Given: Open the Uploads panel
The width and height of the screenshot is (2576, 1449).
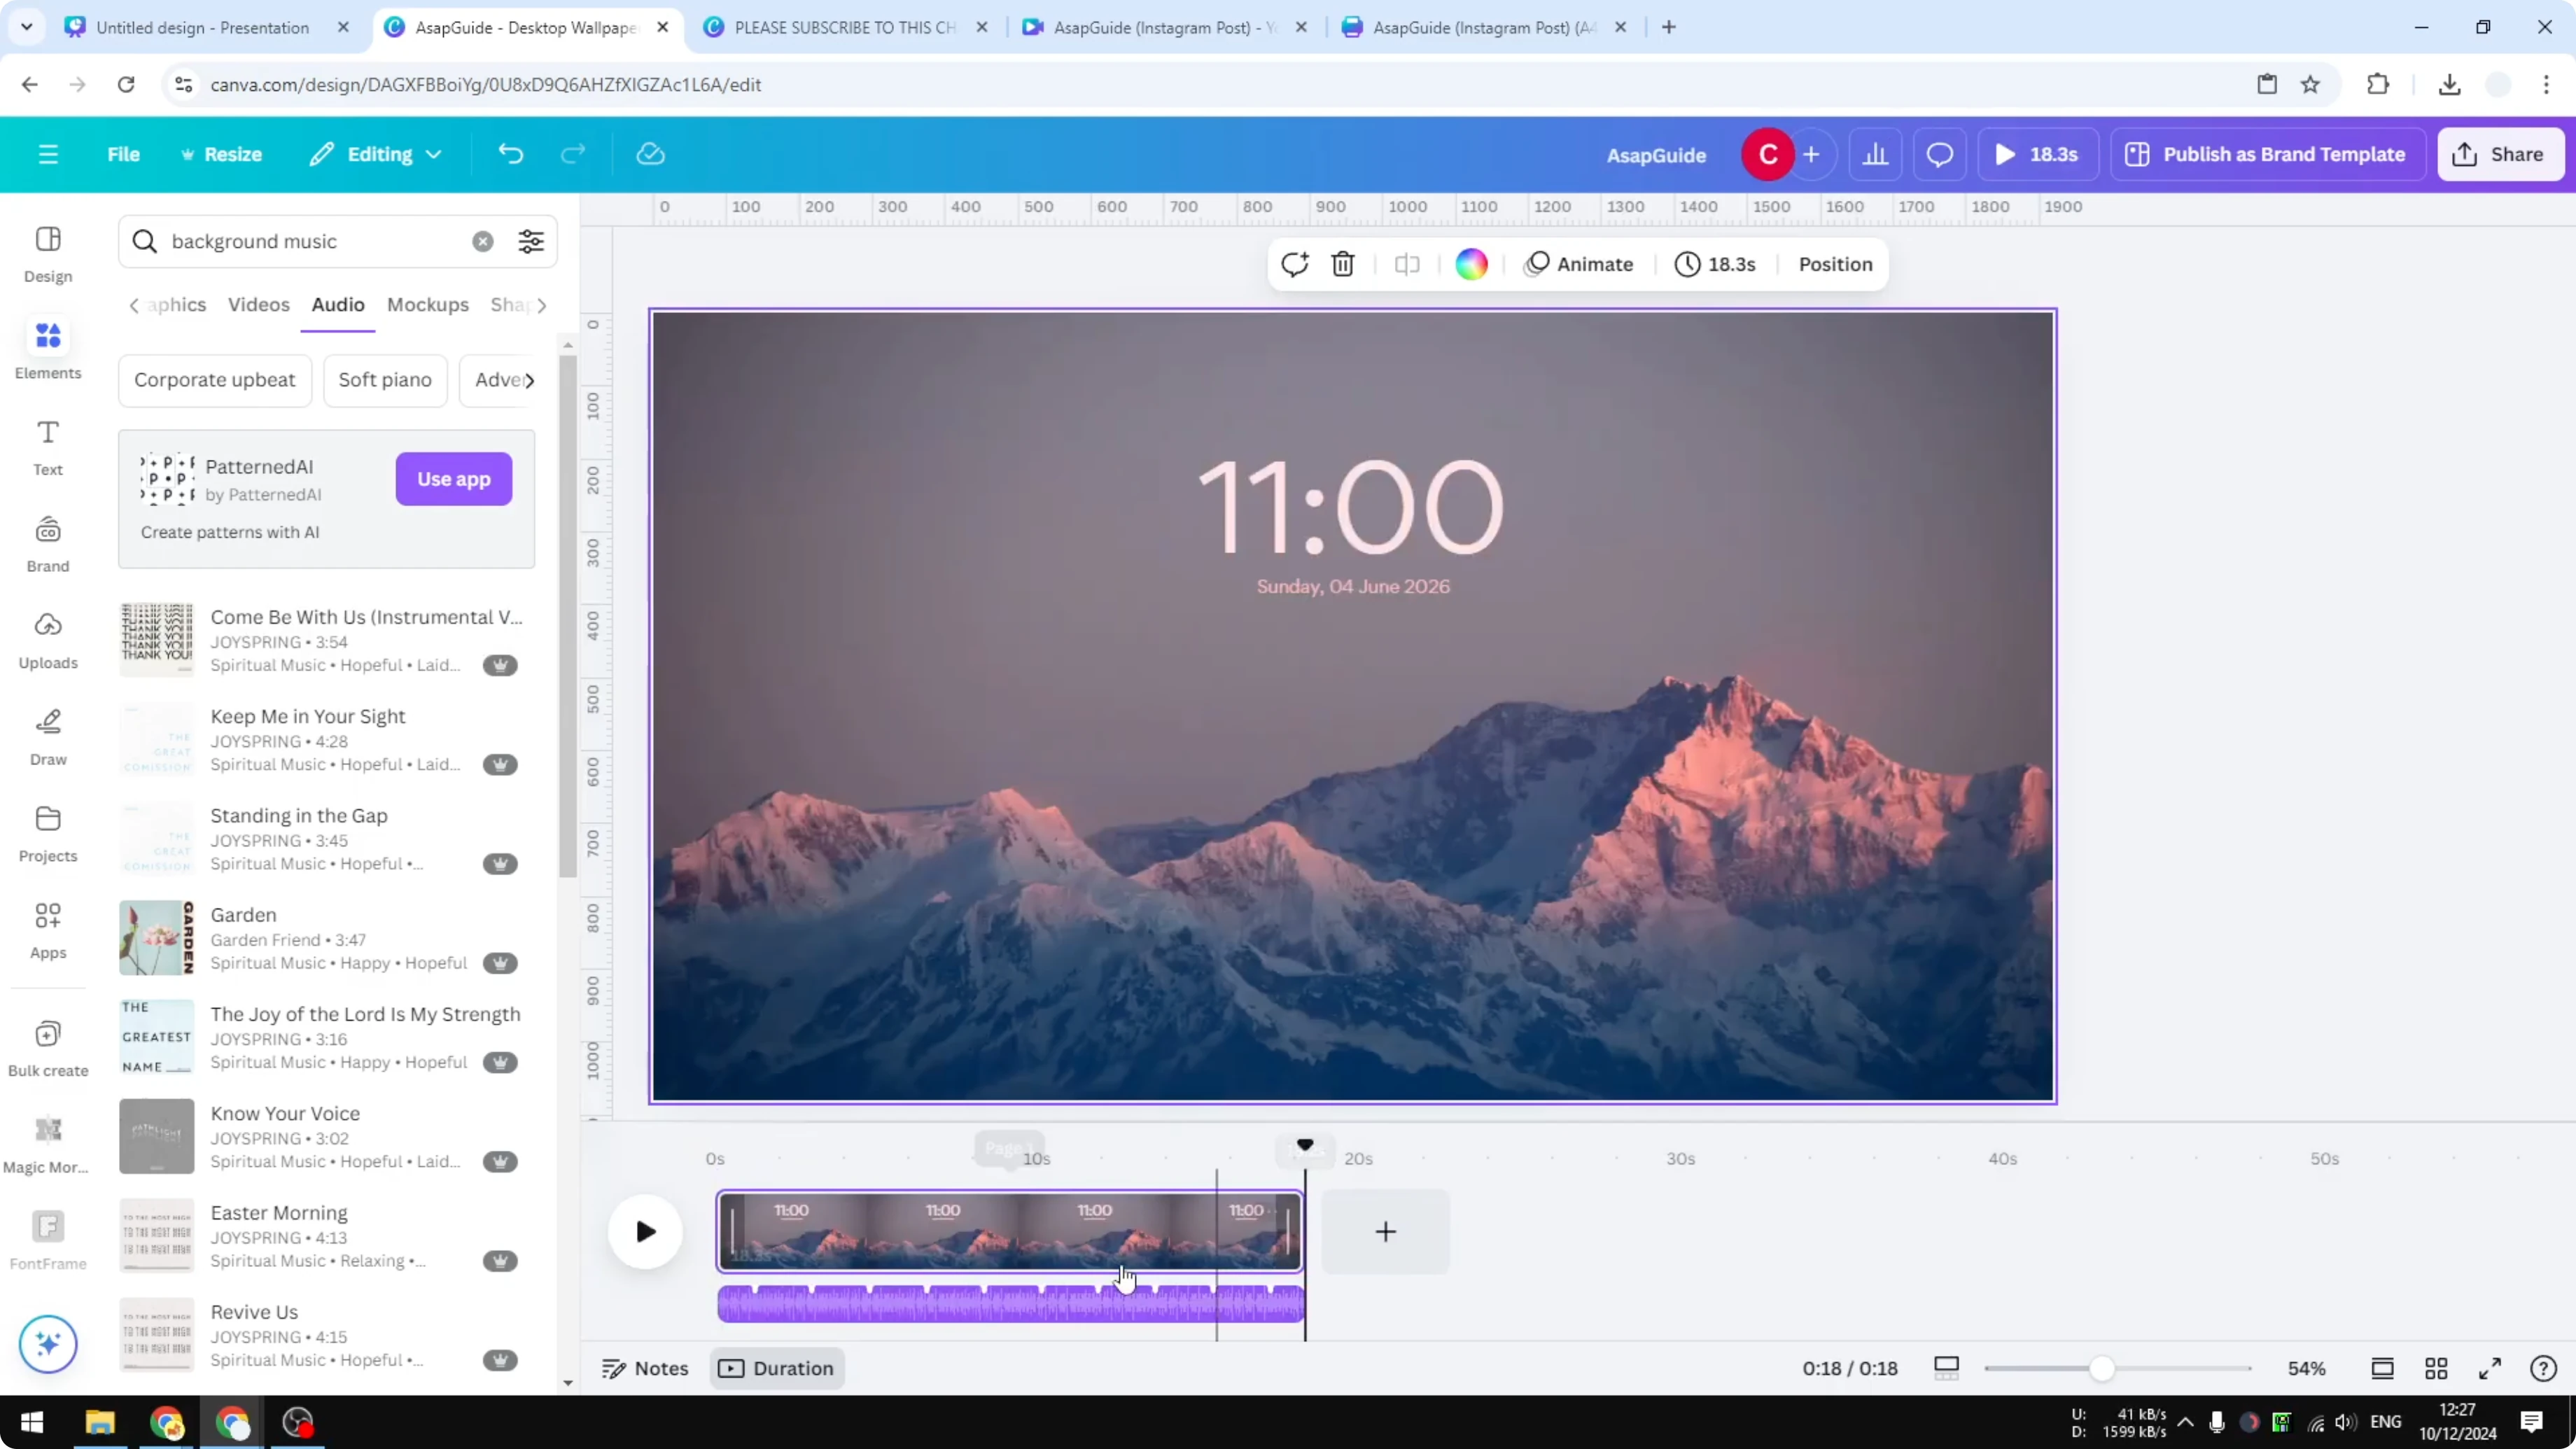Looking at the screenshot, I should 47,637.
